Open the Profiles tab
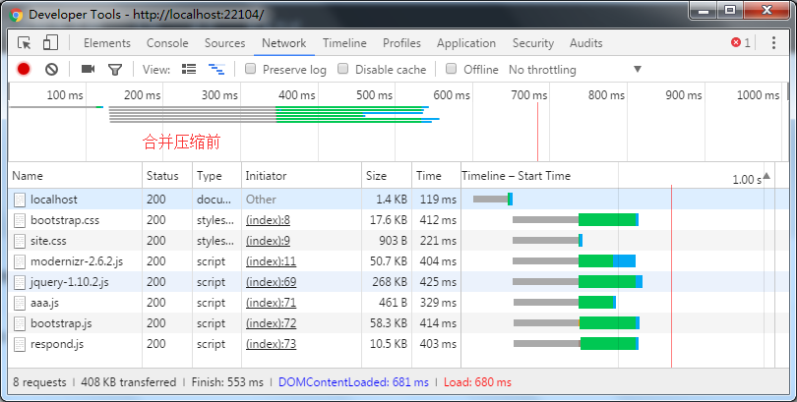The image size is (797, 402). tap(401, 43)
